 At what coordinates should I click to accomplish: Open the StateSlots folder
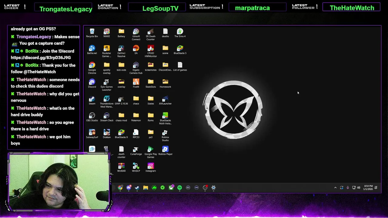click(151, 84)
